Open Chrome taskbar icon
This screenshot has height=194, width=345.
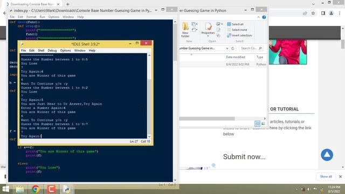point(36,189)
